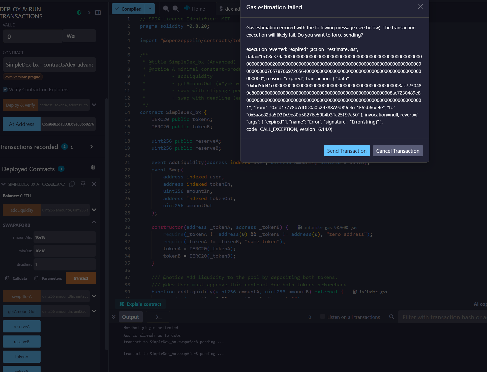The height and width of the screenshot is (372, 487).
Task: Enable Listen on all transactions
Action: point(322,317)
